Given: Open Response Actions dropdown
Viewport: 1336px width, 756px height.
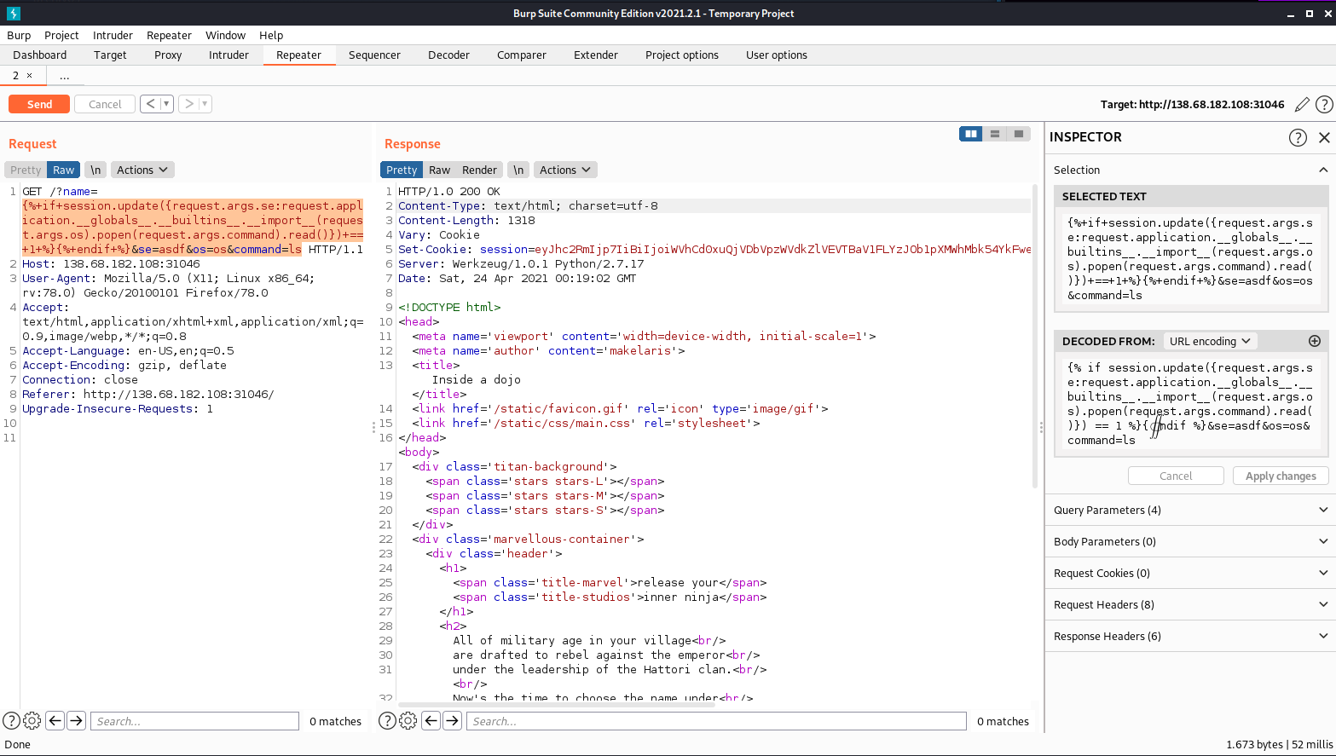Looking at the screenshot, I should 565,170.
